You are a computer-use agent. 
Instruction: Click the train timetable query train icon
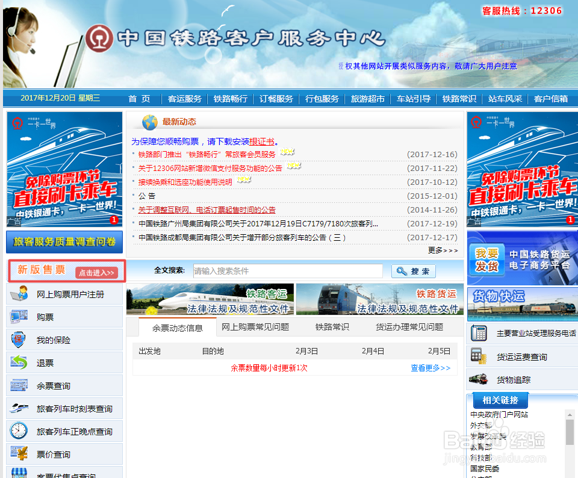pos(19,408)
